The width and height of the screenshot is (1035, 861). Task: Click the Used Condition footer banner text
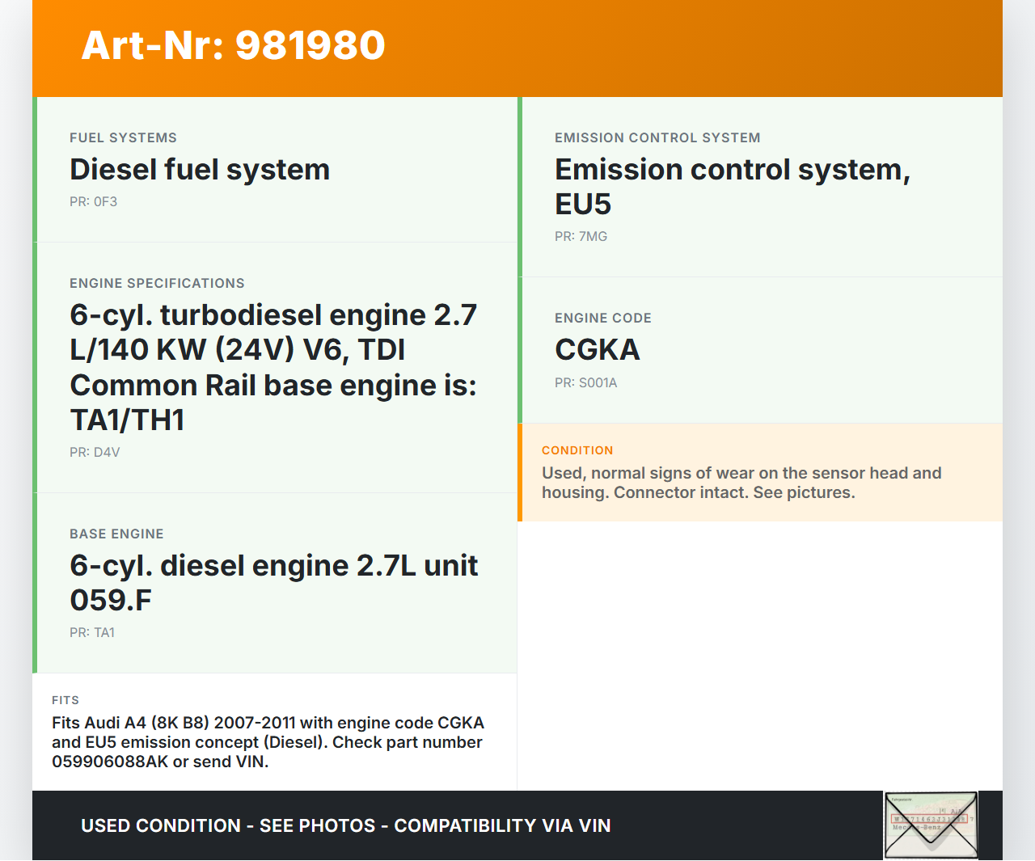pyautogui.click(x=345, y=825)
